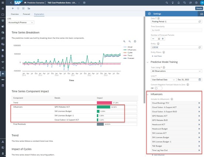
Task: Add a new predictive model with plus icon
Action: 13,8
